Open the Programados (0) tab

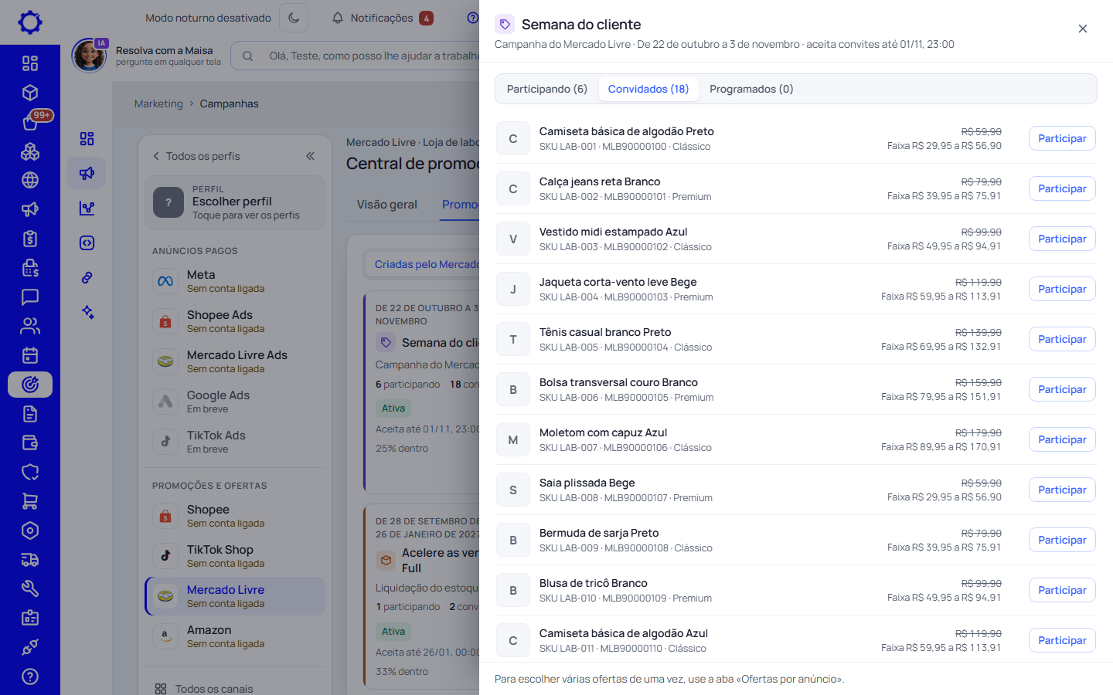(751, 89)
